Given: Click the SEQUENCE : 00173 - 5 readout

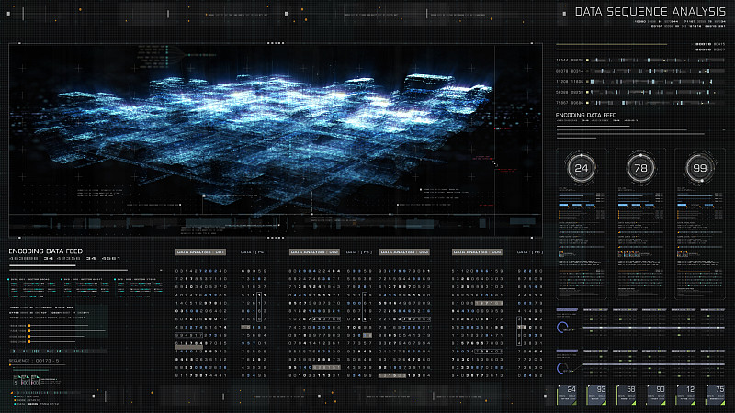Looking at the screenshot, I should tap(34, 361).
